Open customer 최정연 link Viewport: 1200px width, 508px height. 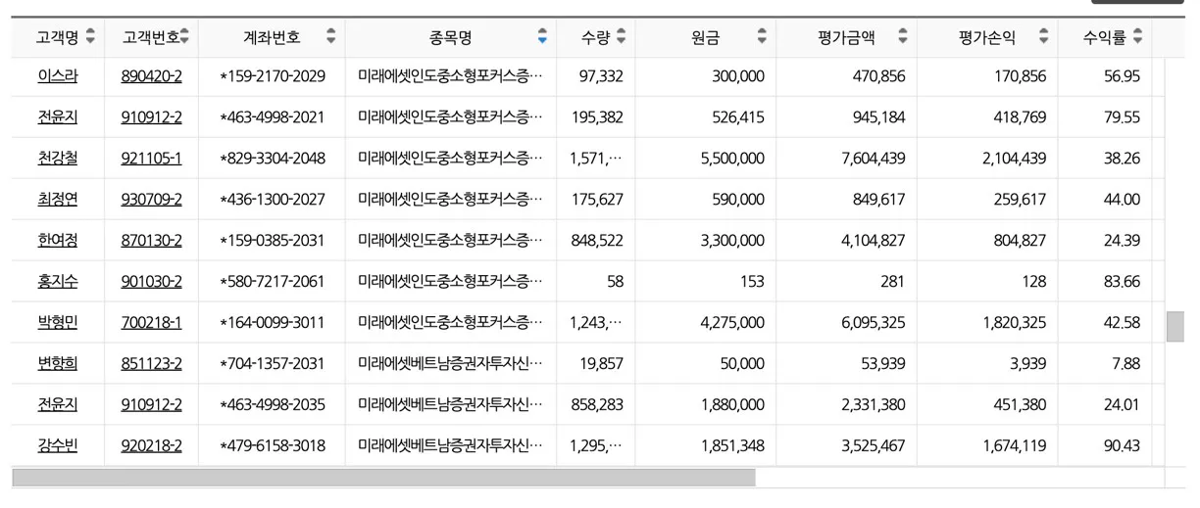tap(58, 199)
